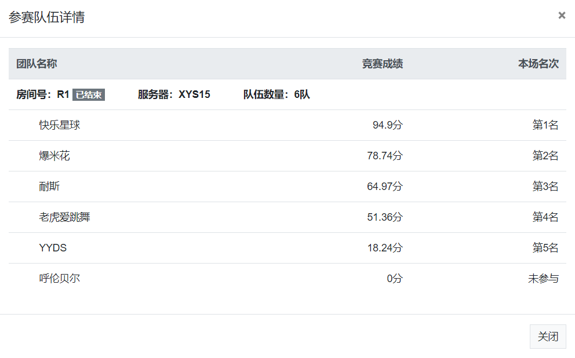575x358 pixels.
Task: Click the 已结束 status badge
Action: click(88, 94)
